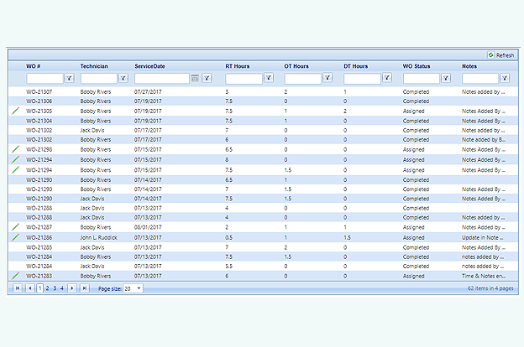524x347 pixels.
Task: Go to the last page of results
Action: pyautogui.click(x=83, y=287)
